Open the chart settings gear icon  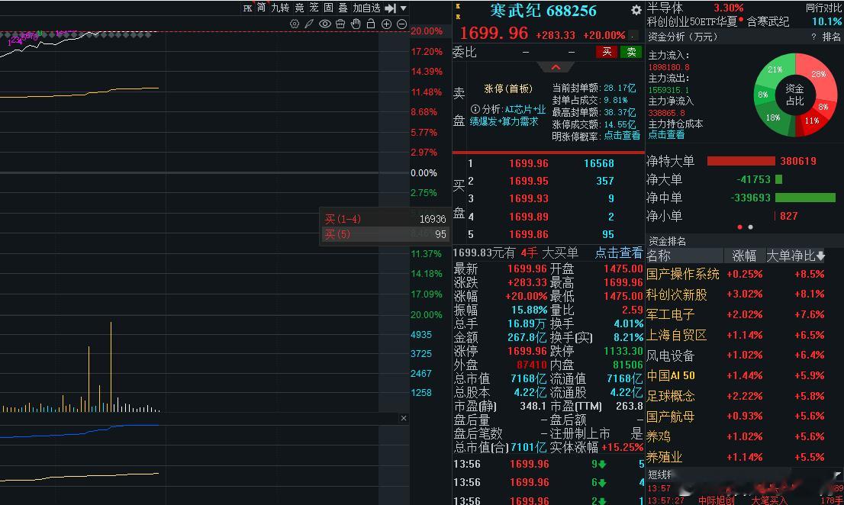click(295, 24)
